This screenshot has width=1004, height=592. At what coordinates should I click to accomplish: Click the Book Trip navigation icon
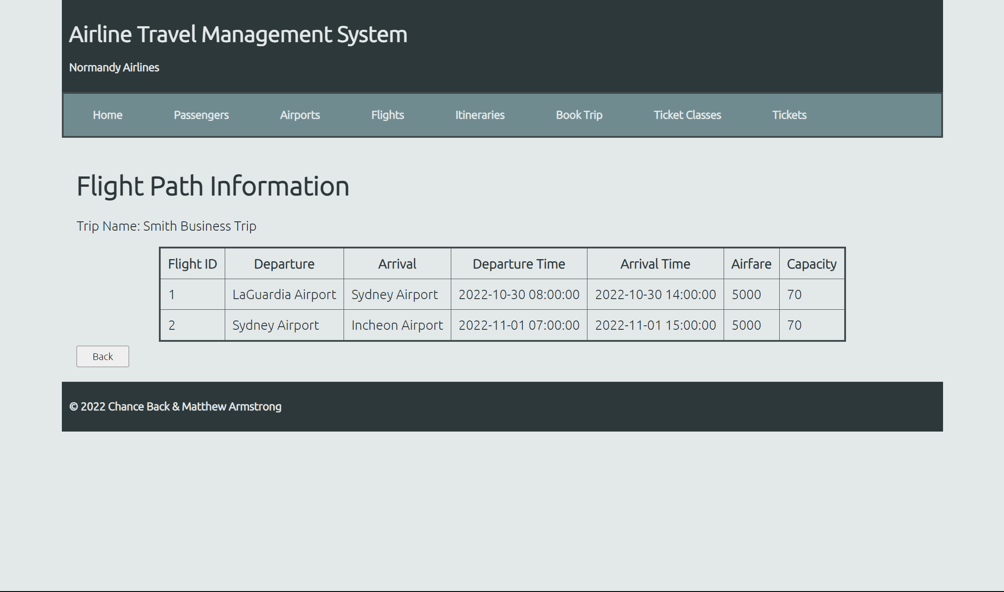click(x=579, y=114)
